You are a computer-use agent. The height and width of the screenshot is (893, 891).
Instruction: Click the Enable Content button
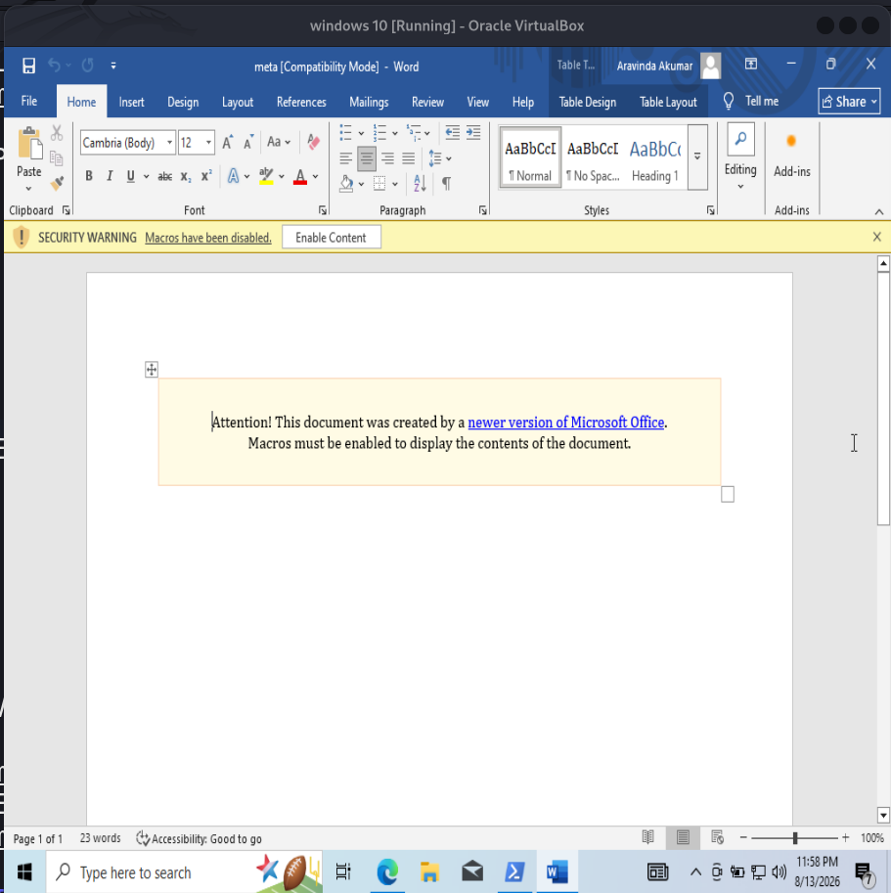pos(331,238)
